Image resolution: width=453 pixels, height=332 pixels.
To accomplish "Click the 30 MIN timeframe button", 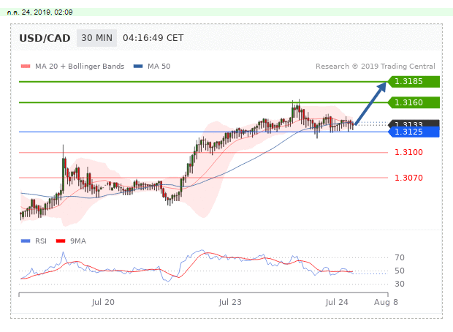I will [x=96, y=38].
